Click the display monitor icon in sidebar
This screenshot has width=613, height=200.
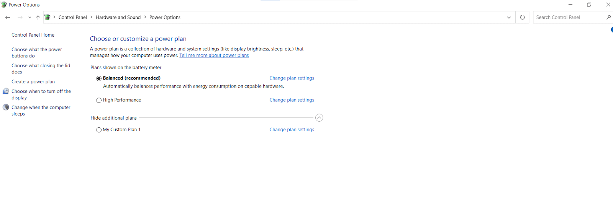[x=6, y=91]
